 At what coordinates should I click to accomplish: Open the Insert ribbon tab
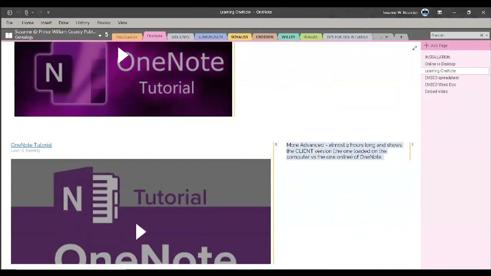pos(46,23)
